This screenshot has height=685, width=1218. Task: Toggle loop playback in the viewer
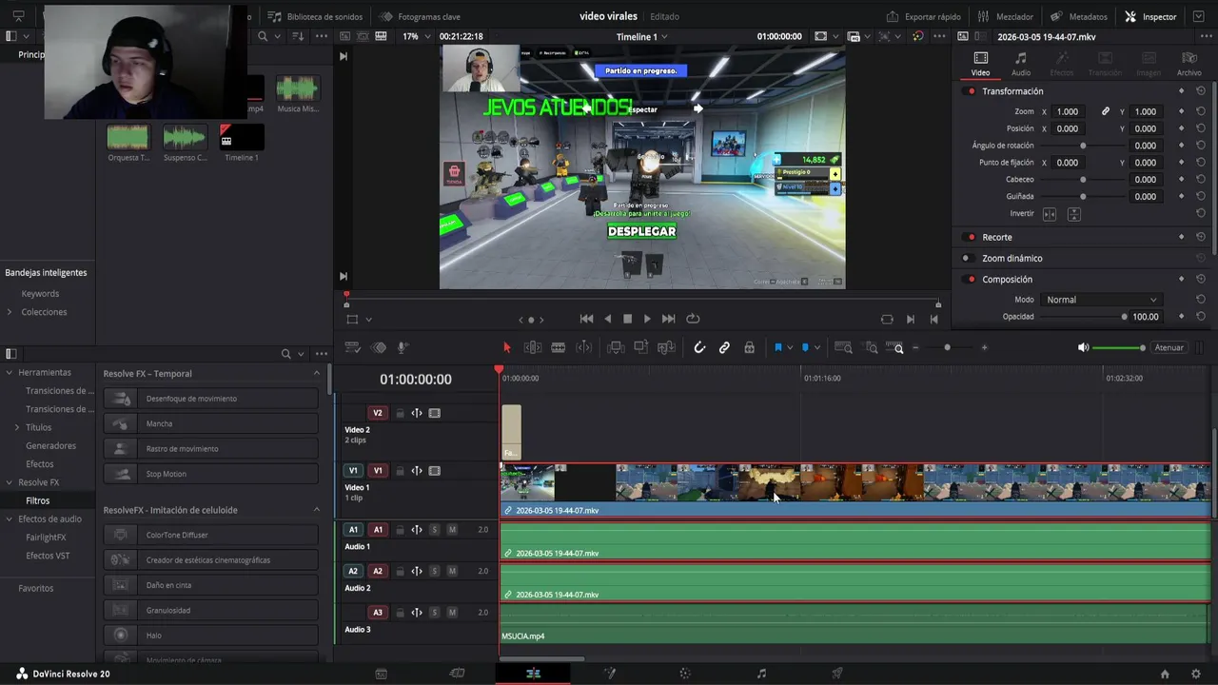click(x=693, y=319)
